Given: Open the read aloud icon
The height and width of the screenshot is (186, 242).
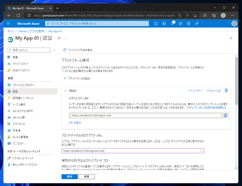Looking at the screenshot, I should 187,15.
